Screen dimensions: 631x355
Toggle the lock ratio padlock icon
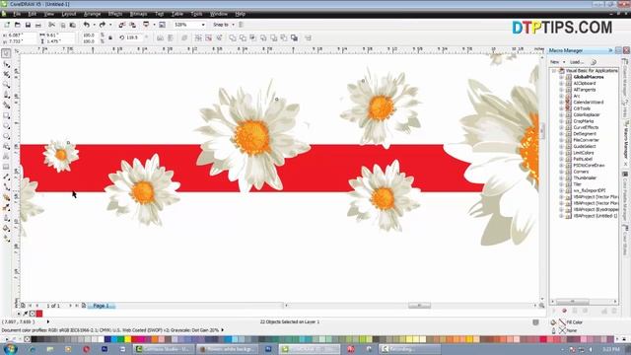coord(110,37)
